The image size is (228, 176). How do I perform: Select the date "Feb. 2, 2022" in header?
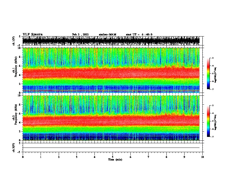[x=80, y=35]
